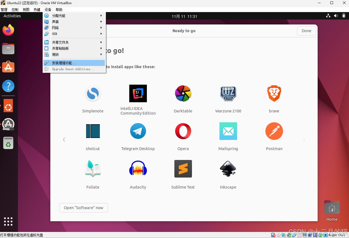Click the audio indicator in VirtualBox status bar
Screen dimensions: 349x238
284,235
